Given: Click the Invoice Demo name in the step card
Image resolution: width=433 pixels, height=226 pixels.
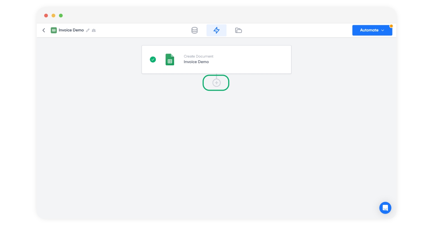Looking at the screenshot, I should click(x=196, y=62).
